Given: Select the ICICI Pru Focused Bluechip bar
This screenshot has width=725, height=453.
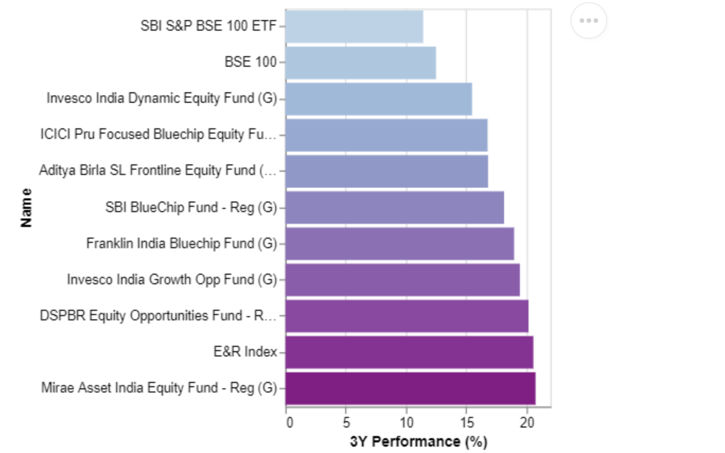Looking at the screenshot, I should point(386,135).
